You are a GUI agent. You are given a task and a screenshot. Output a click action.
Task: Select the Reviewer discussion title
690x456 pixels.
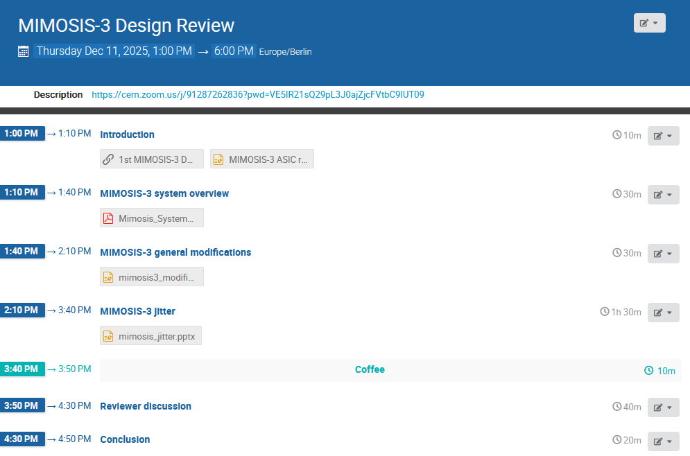146,406
